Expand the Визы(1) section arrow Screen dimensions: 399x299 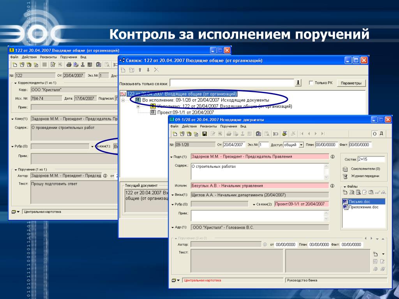coord(173,195)
